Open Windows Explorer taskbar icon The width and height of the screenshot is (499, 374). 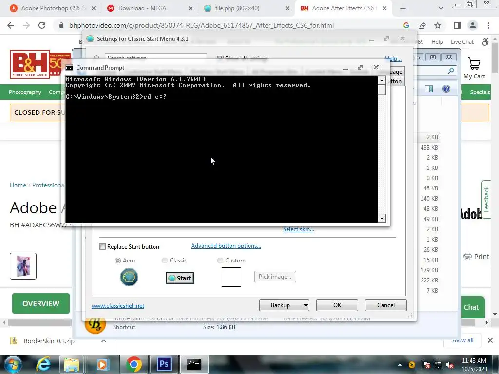pos(72,364)
